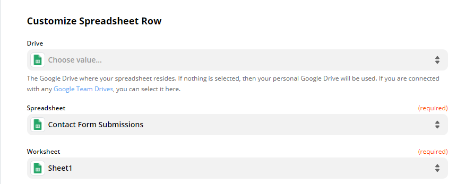Expand the Spreadsheet dropdown arrows
This screenshot has width=474, height=193.
[437, 125]
